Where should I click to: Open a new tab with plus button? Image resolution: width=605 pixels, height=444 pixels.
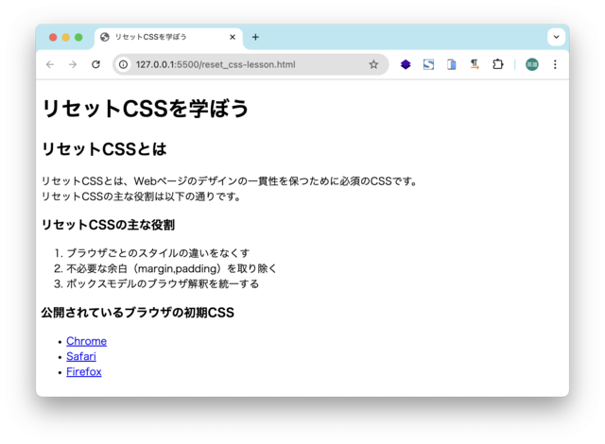[x=255, y=37]
